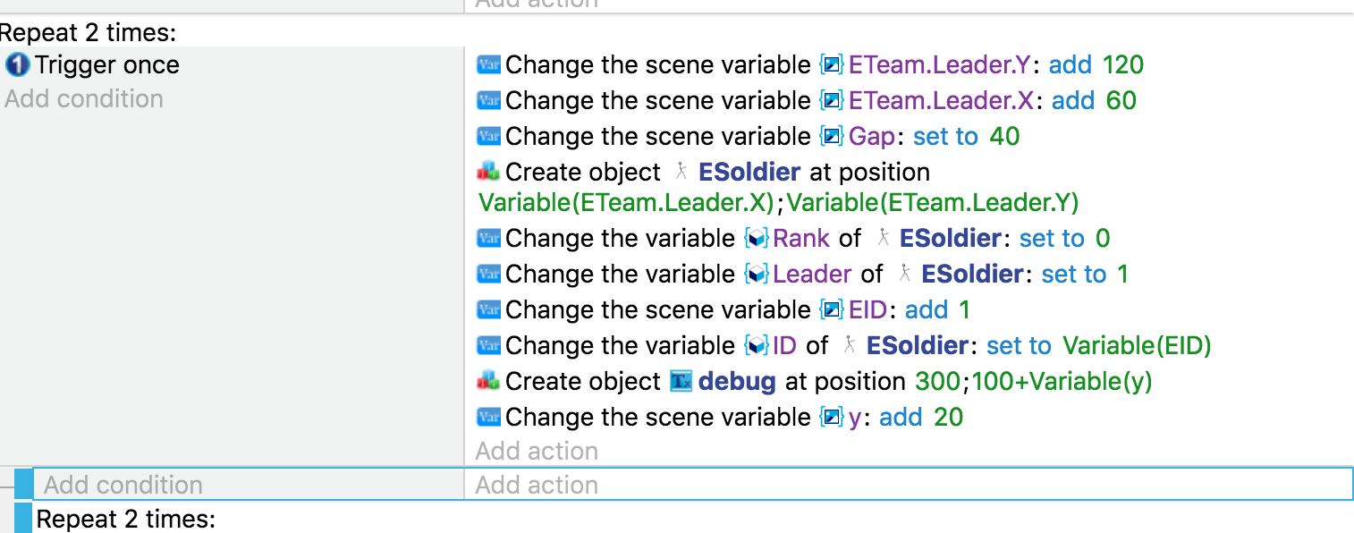1354x533 pixels.
Task: Click the object variable icon next to Rank
Action: click(754, 238)
